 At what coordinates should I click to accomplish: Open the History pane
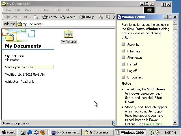click(87, 17)
